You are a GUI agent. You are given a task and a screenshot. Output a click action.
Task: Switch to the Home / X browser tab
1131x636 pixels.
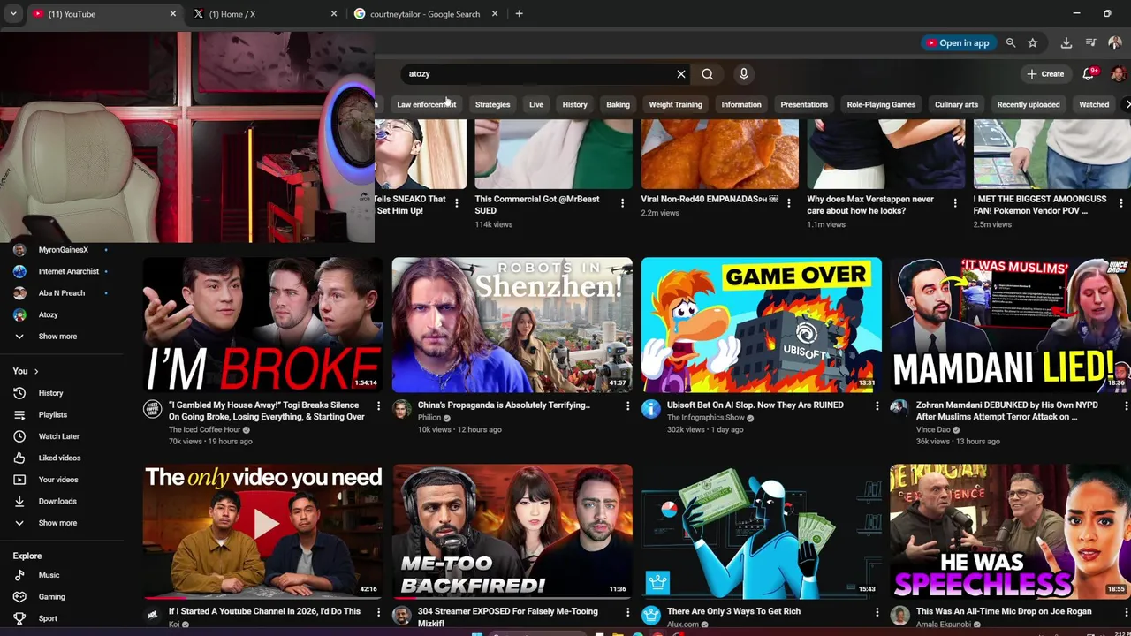[264, 14]
